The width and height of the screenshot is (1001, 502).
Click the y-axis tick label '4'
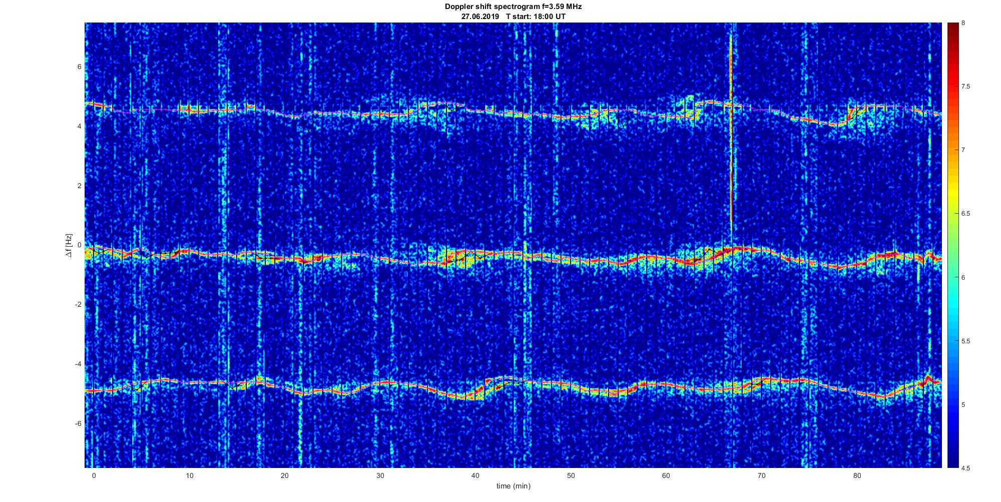[79, 127]
